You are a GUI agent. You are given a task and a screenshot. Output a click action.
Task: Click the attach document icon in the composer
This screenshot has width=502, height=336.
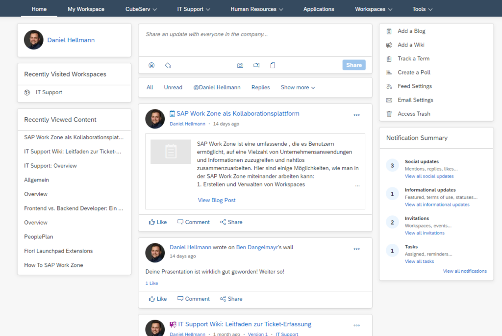click(273, 65)
